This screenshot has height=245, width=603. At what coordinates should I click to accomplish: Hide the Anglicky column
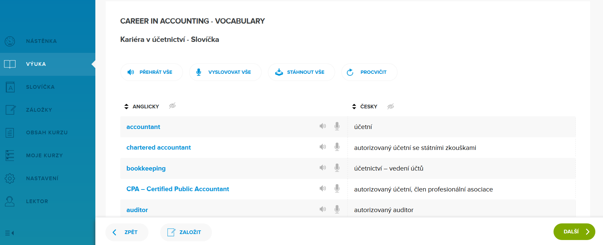[x=172, y=106]
